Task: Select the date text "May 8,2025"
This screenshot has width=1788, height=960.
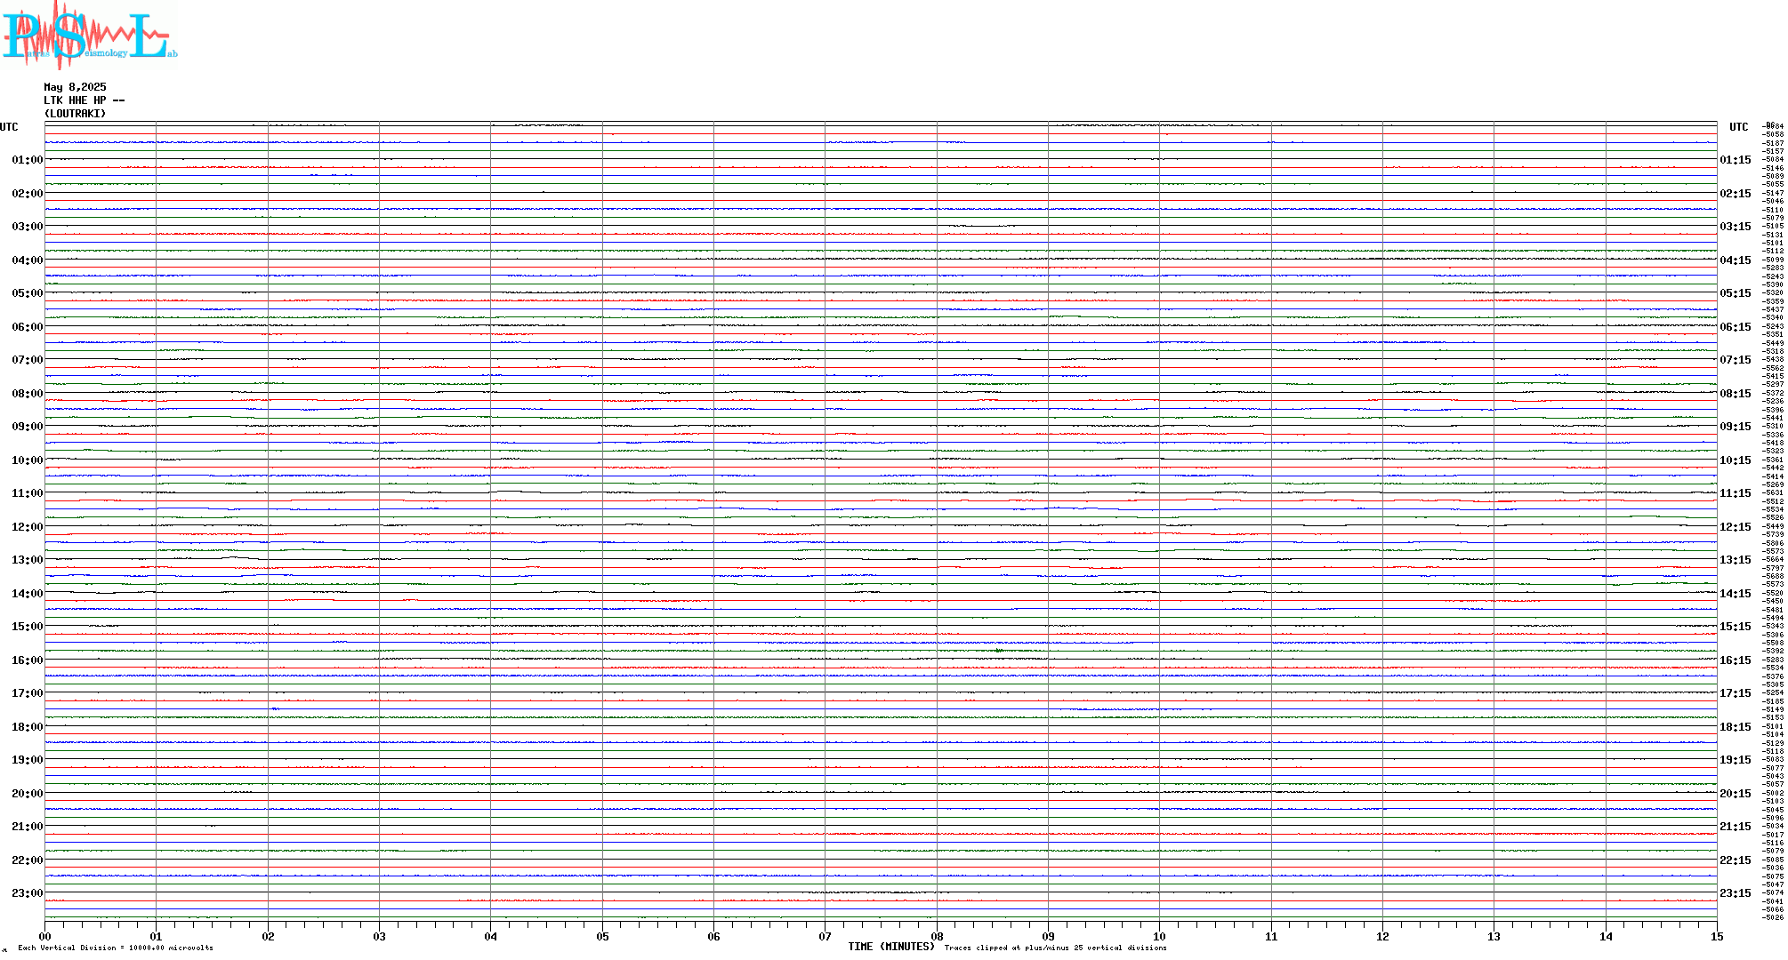Action: [75, 87]
